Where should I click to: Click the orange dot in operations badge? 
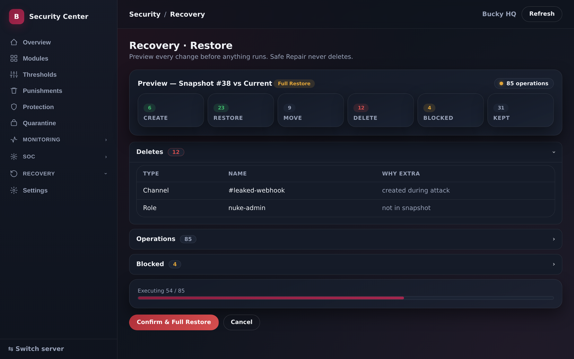(x=501, y=84)
